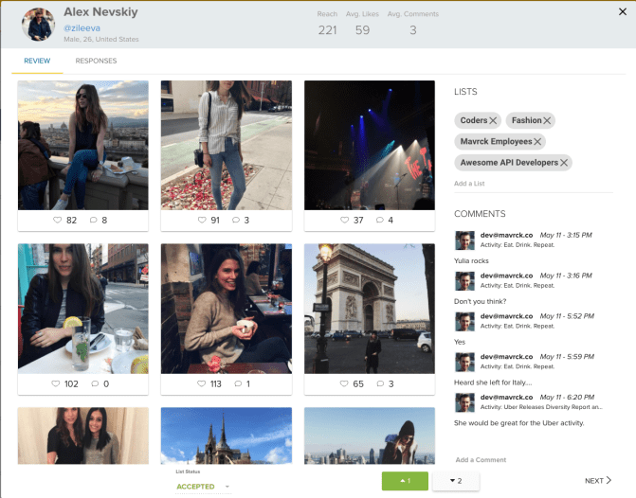Click heart icon on 37-likes photo
Screen dimensions: 636x498
coord(344,220)
